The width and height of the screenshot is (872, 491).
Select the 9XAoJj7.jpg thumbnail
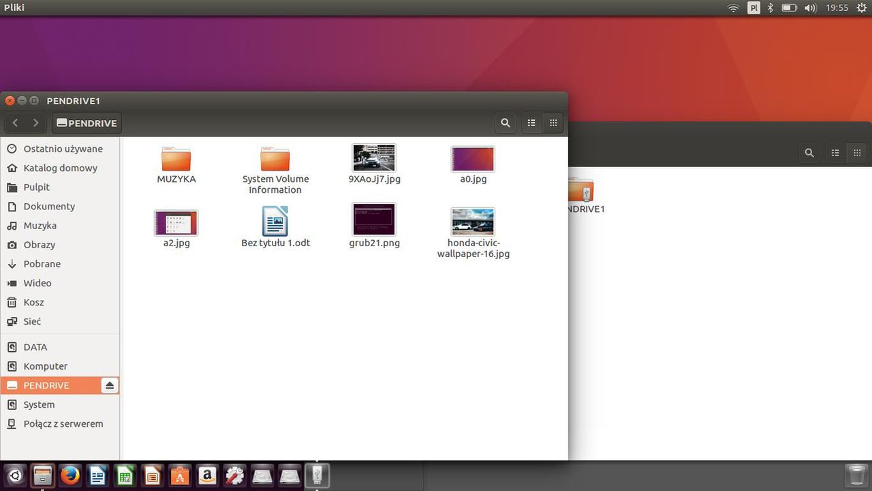pos(374,158)
